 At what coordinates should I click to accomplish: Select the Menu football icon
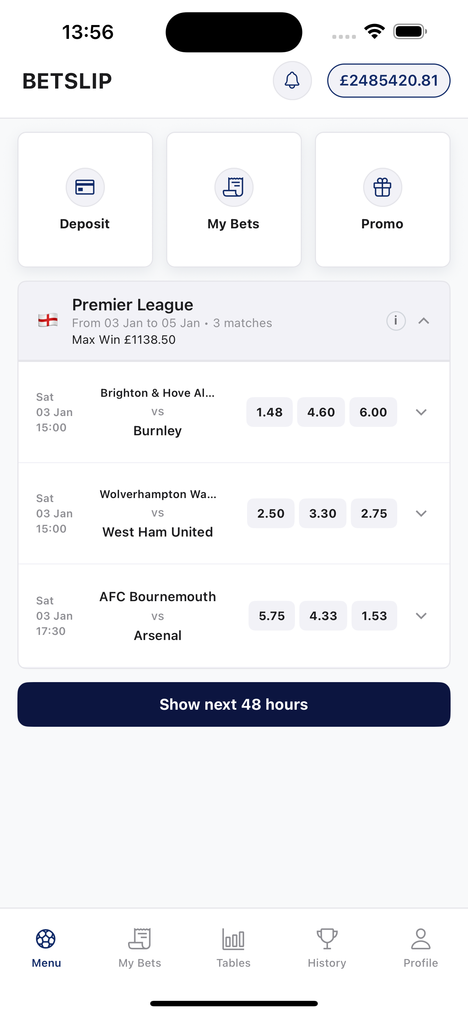tap(46, 938)
